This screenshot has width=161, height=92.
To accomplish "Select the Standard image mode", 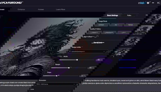I will click(101, 25).
